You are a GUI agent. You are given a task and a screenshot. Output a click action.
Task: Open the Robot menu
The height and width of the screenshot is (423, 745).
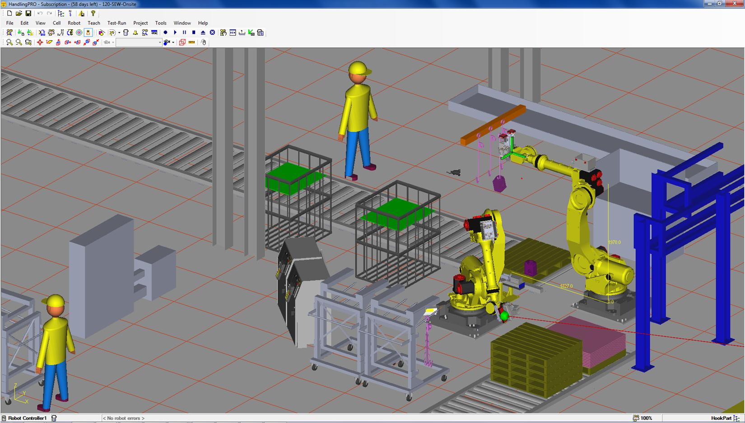pyautogui.click(x=74, y=23)
